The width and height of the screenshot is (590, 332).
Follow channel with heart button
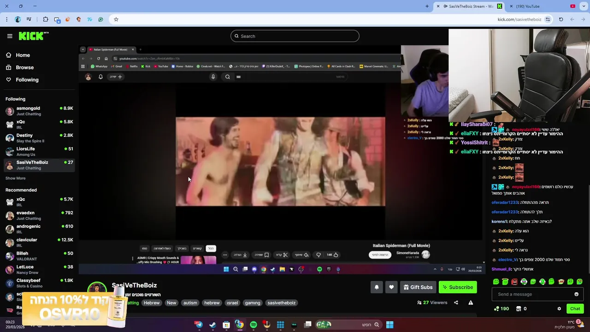391,287
